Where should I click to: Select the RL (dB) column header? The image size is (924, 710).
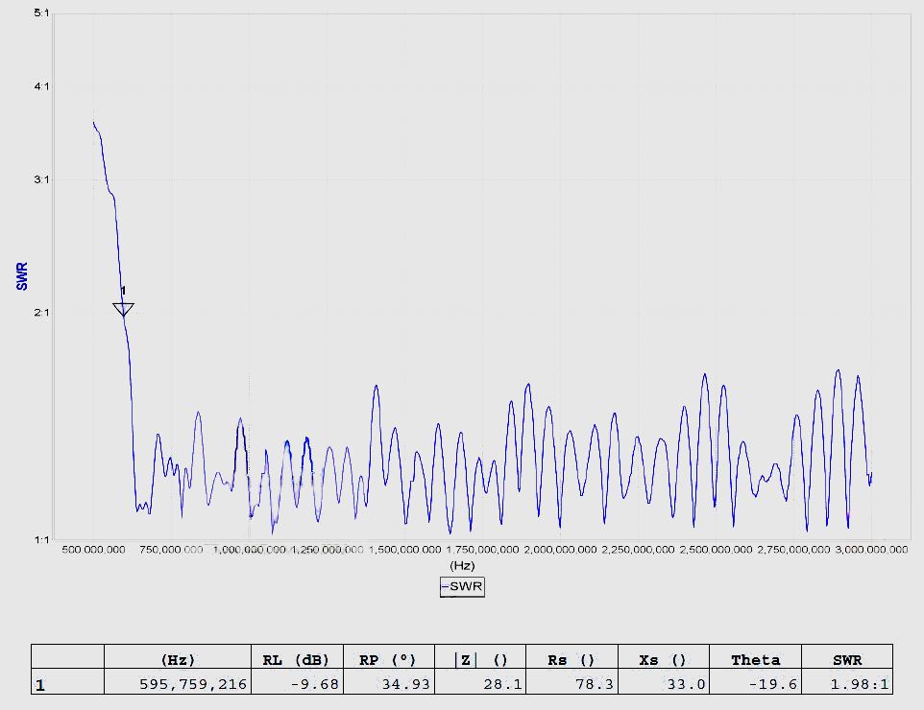point(297,659)
